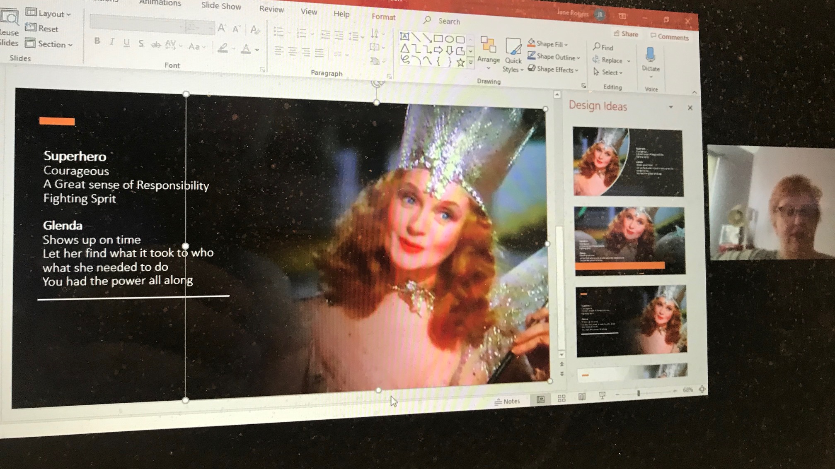Adjust the zoom slider handle

pyautogui.click(x=639, y=393)
